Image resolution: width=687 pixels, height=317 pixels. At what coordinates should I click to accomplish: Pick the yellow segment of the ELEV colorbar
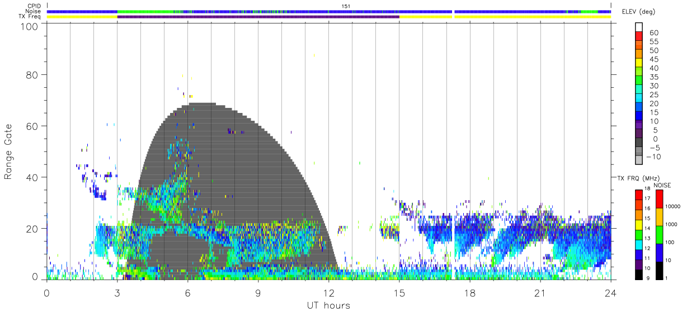[638, 63]
